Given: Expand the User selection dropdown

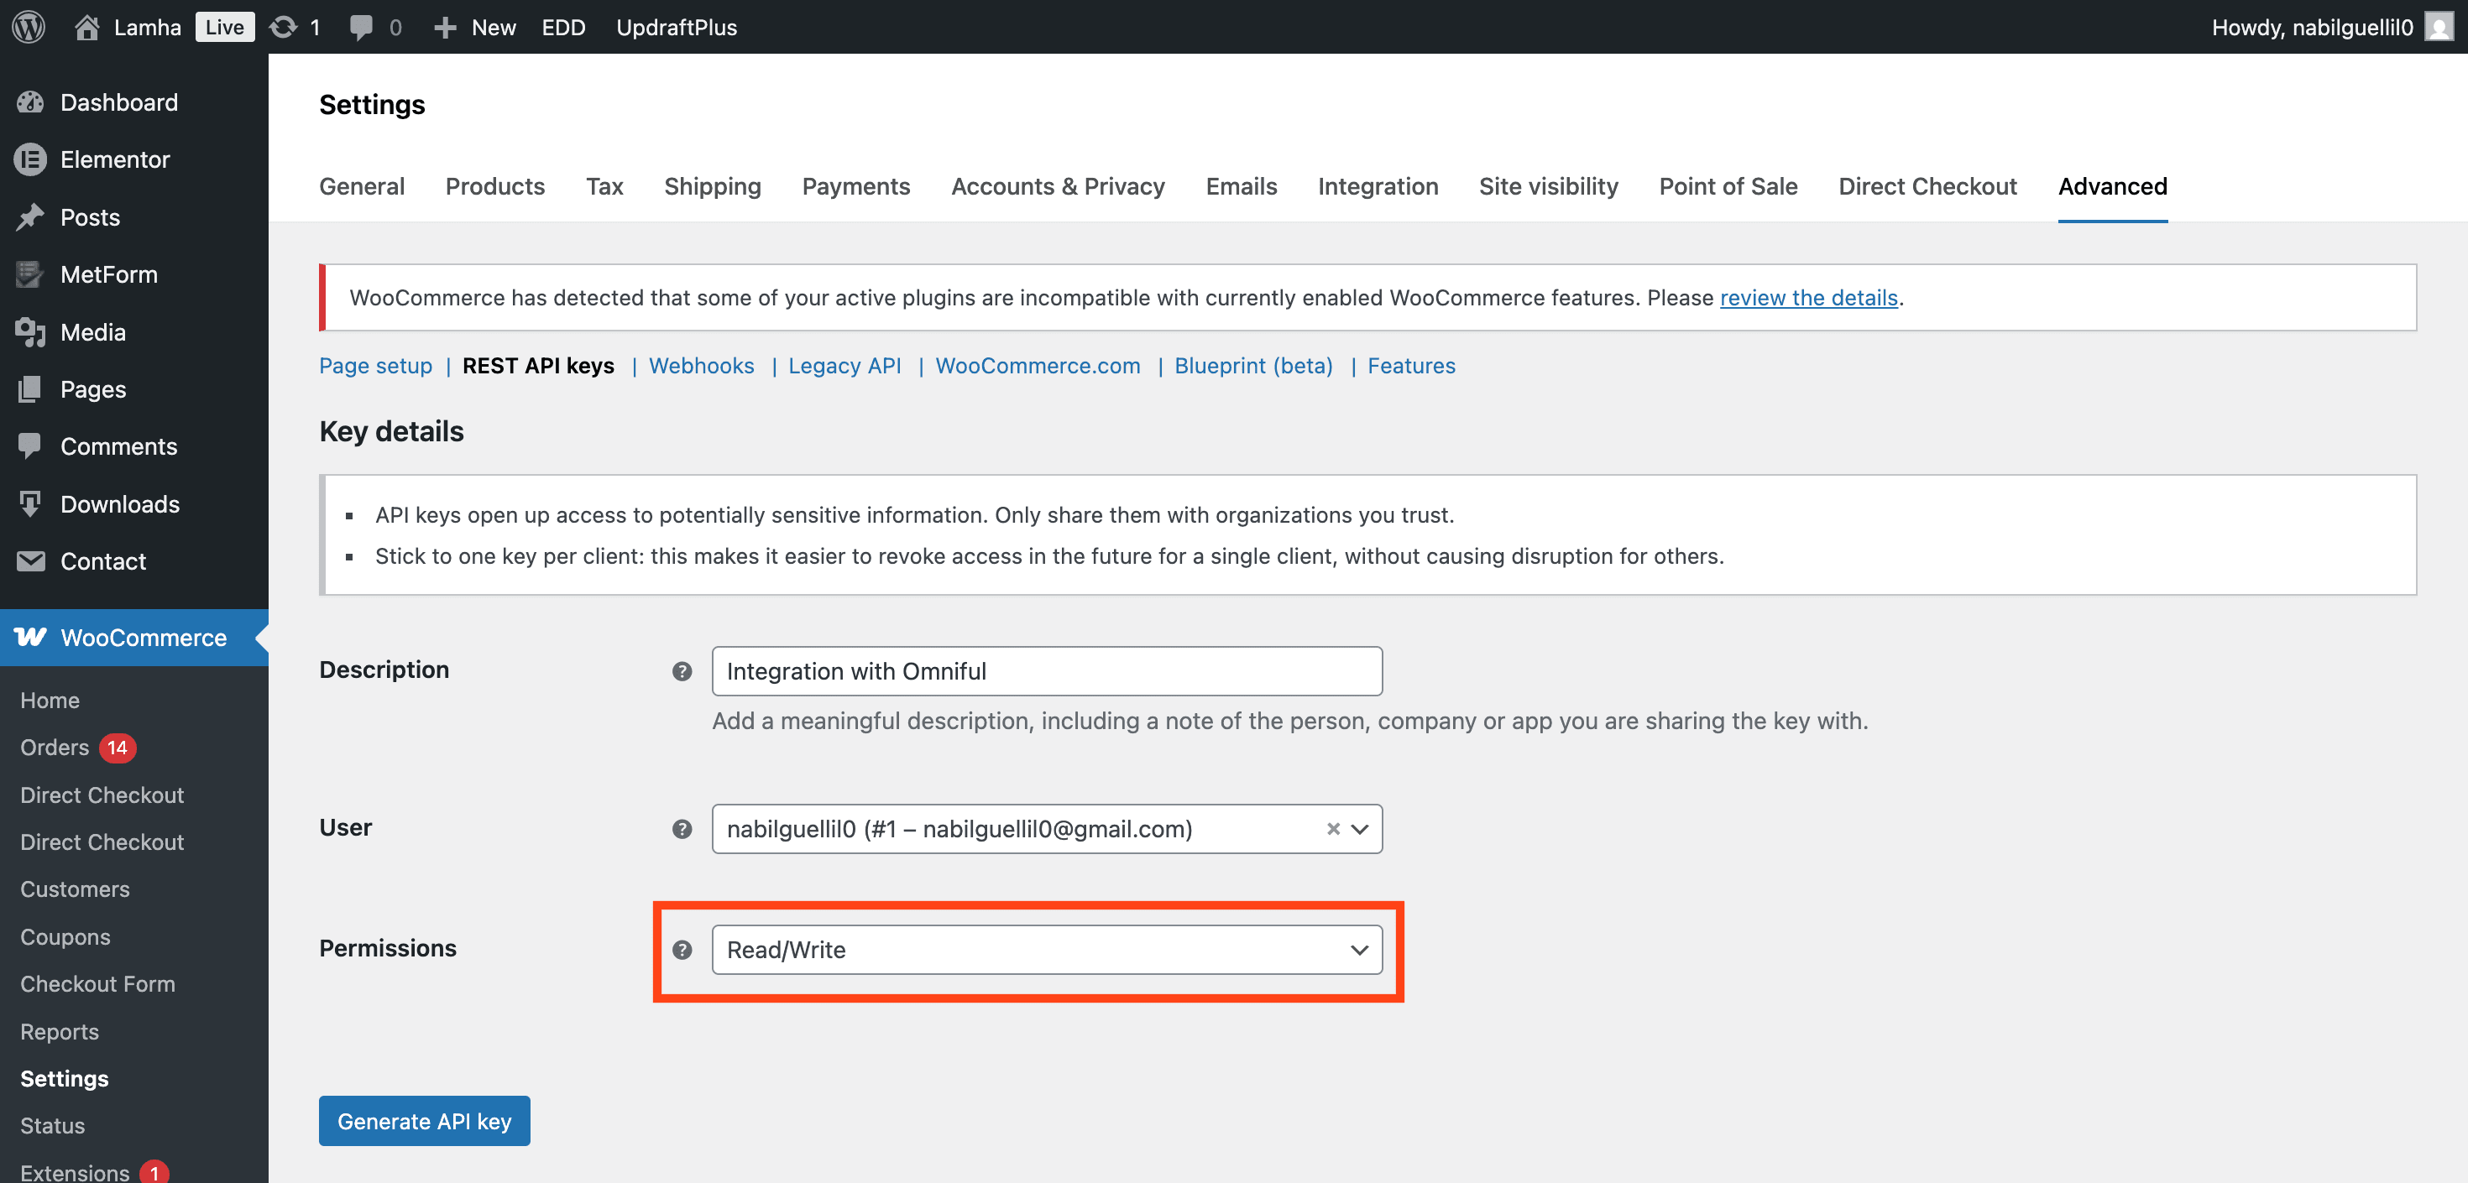Looking at the screenshot, I should pyautogui.click(x=1360, y=829).
